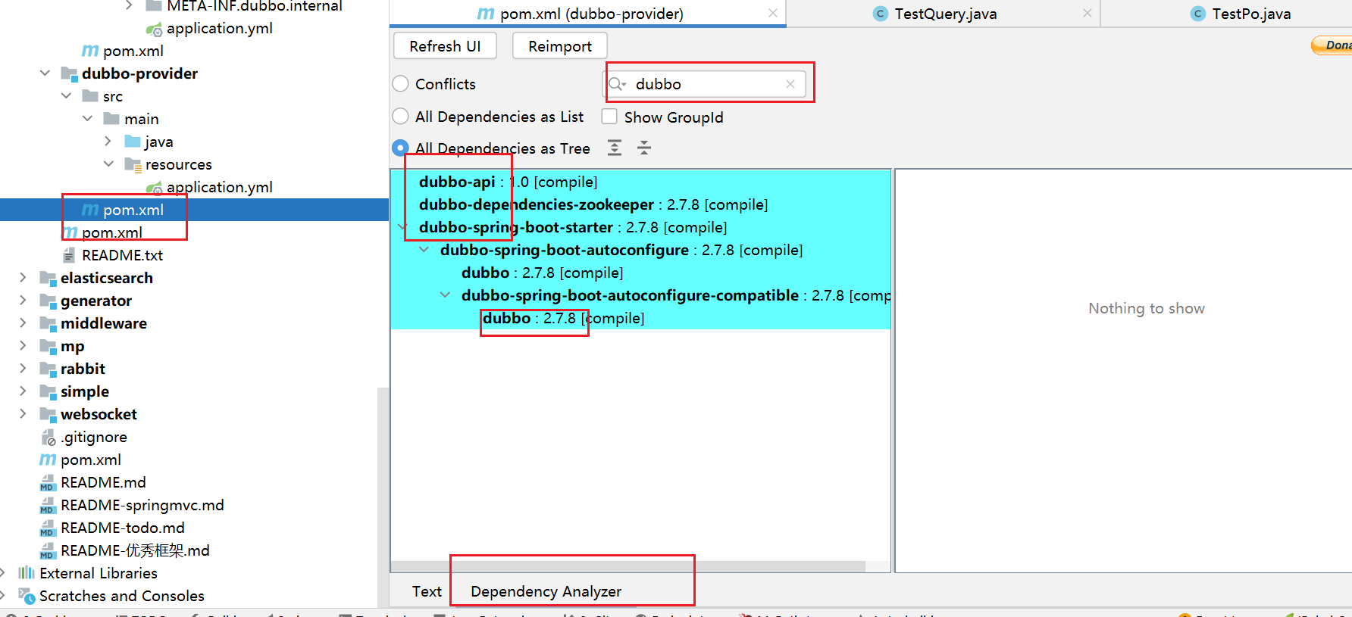Enable the Show GroupId checkbox
1352x617 pixels.
(x=609, y=117)
